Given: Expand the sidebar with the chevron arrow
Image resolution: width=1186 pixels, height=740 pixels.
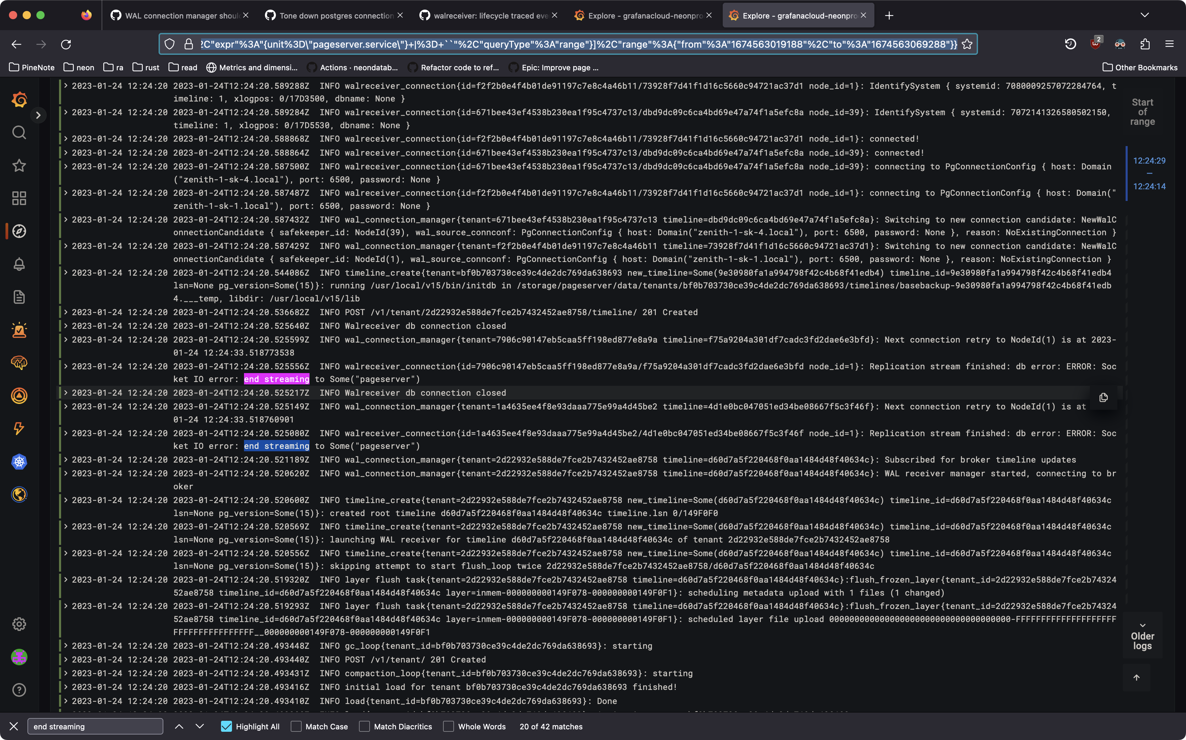Looking at the screenshot, I should pyautogui.click(x=38, y=115).
